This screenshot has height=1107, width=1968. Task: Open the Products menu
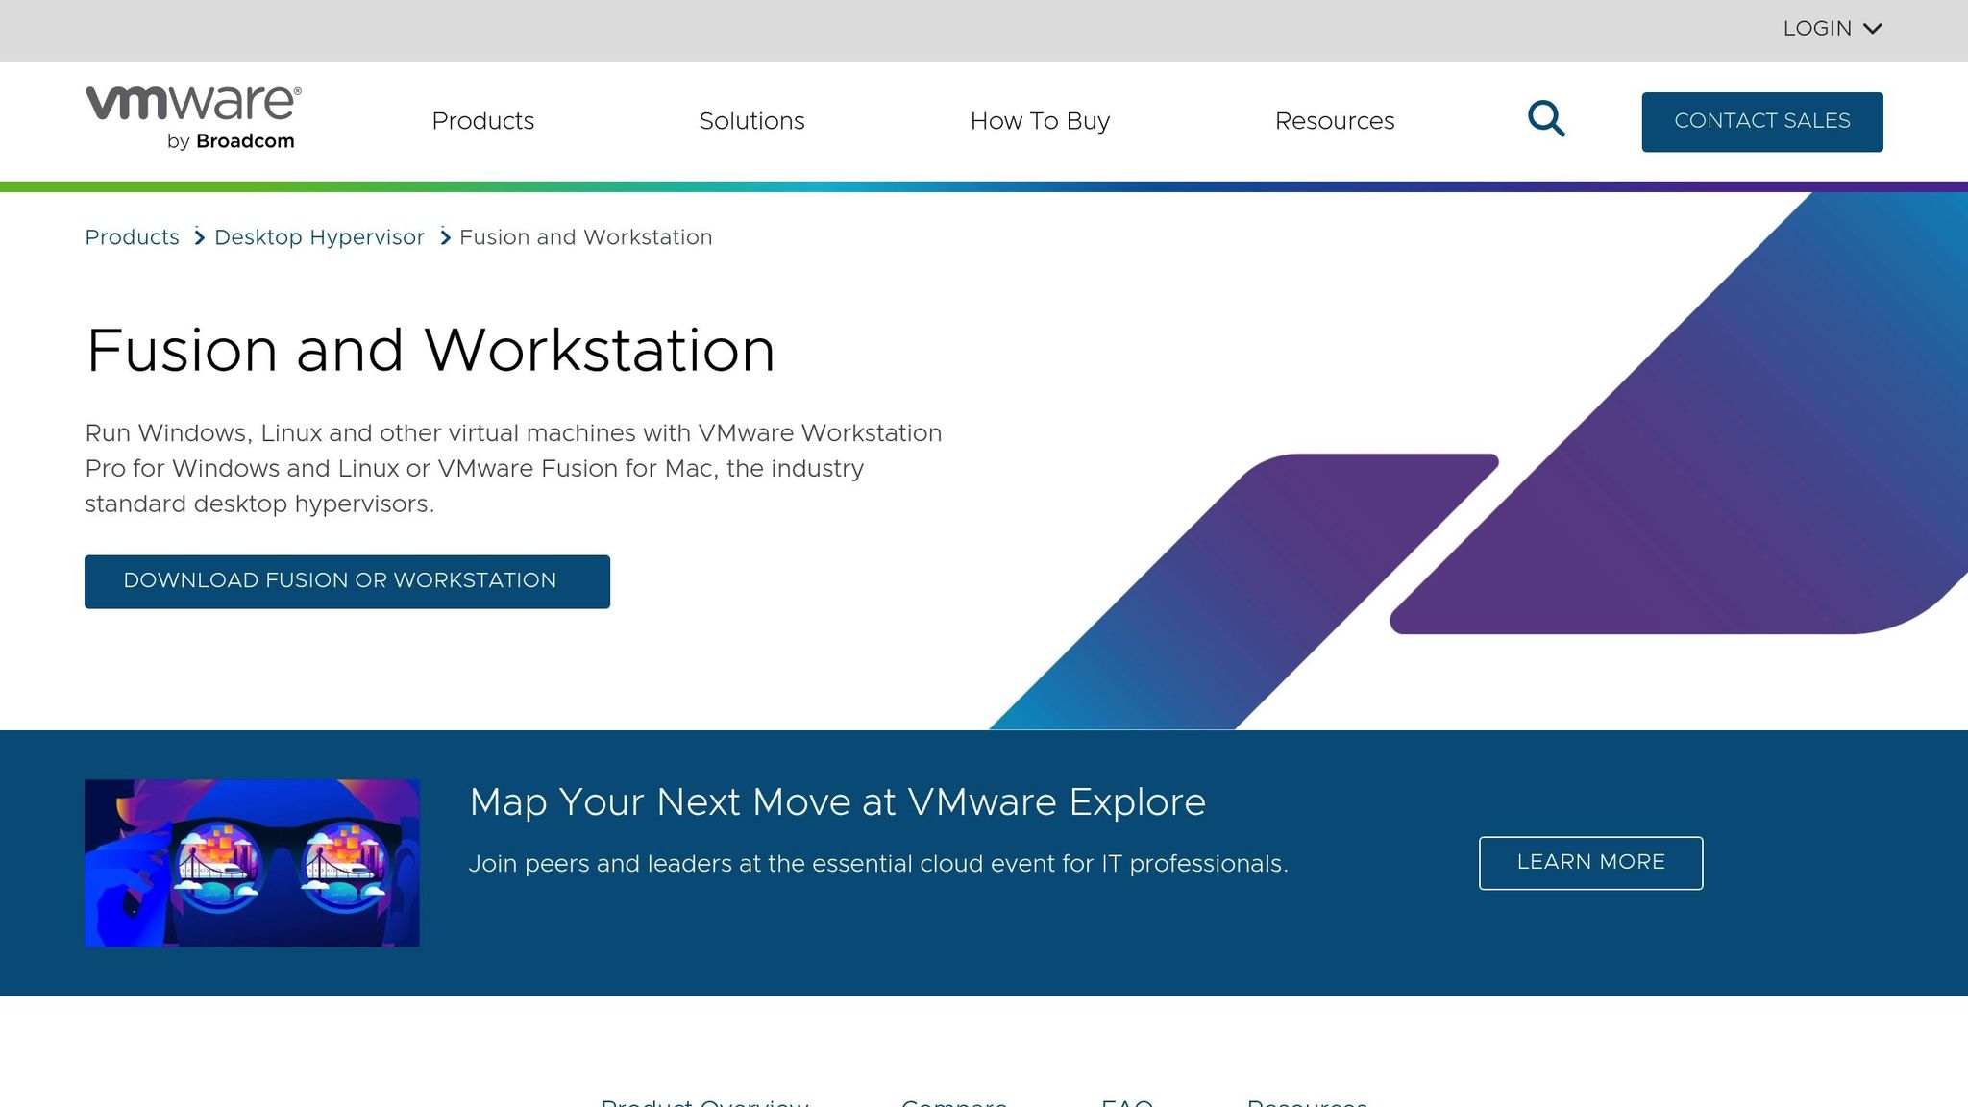click(483, 121)
